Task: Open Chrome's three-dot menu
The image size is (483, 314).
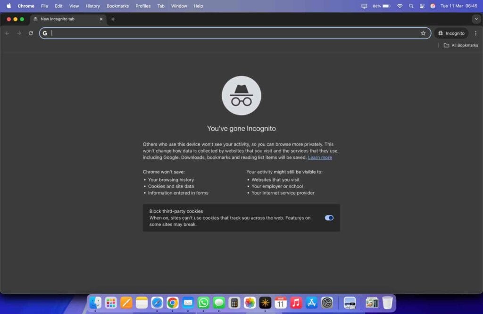Action: [x=475, y=33]
